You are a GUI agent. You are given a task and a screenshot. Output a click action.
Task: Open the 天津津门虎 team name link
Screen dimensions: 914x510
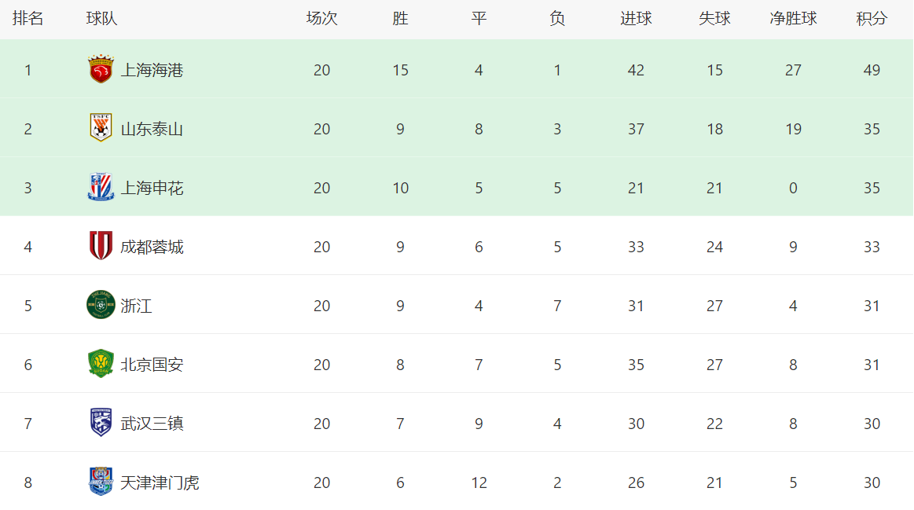click(x=160, y=482)
